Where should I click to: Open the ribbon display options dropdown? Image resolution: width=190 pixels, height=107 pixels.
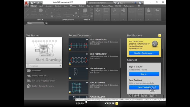tap(140, 6)
